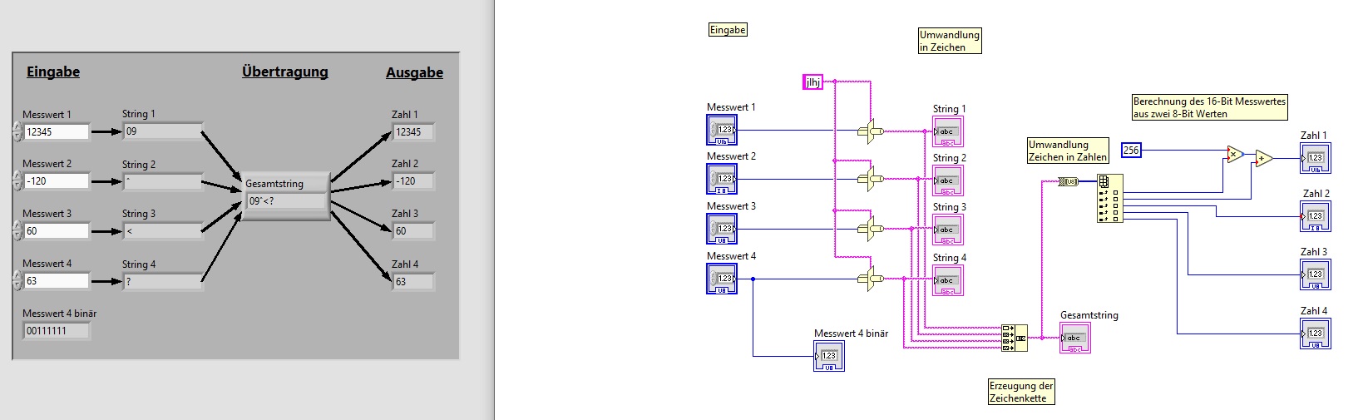Select the String 1 indicator terminal
This screenshot has width=1368, height=420.
click(x=948, y=131)
